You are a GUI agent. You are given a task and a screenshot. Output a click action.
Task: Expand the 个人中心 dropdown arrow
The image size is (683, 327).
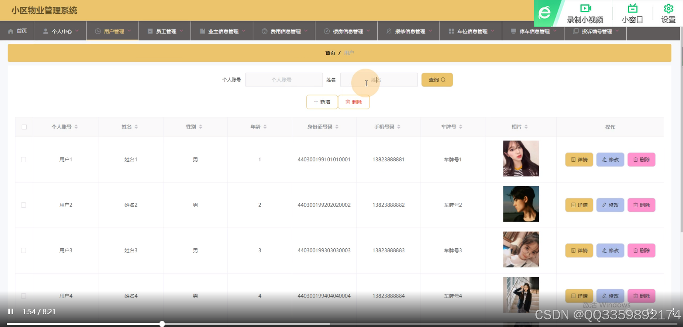pos(77,31)
